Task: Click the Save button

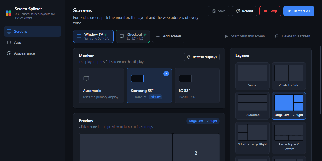Action: 219,11
